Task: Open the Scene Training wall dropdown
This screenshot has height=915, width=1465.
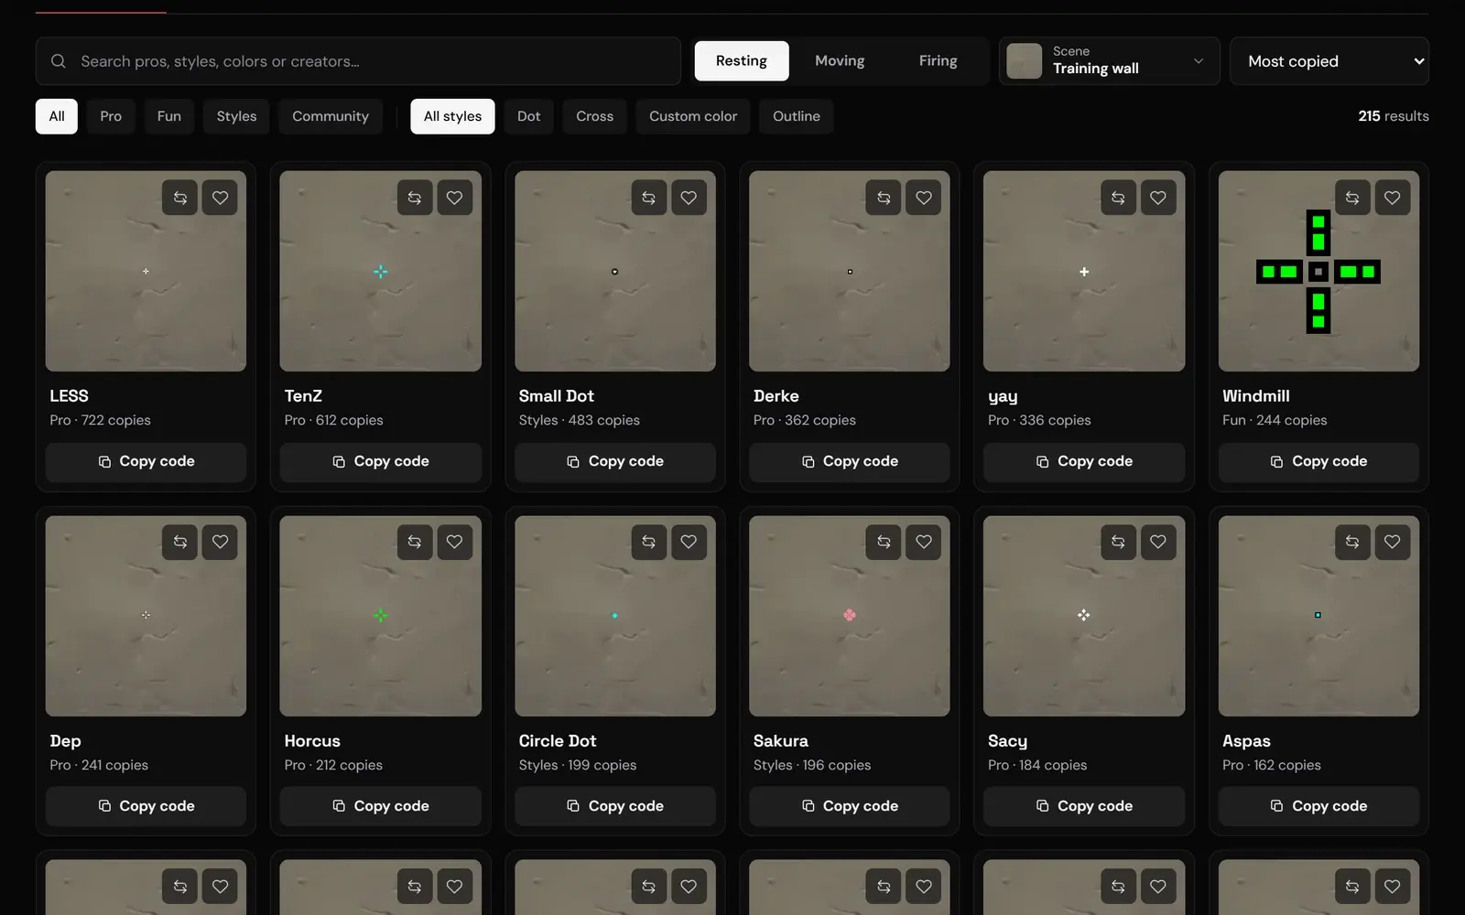Action: click(x=1109, y=61)
